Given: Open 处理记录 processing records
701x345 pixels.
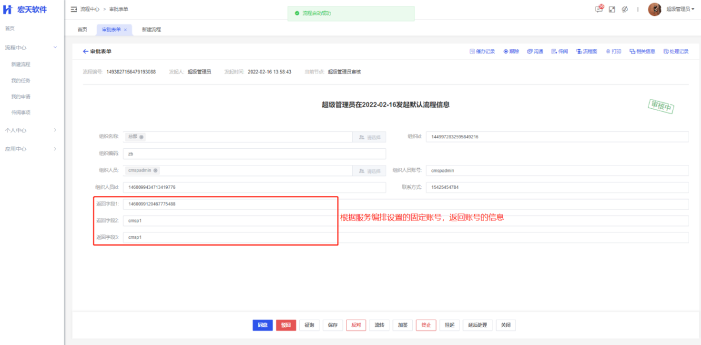Looking at the screenshot, I should (x=676, y=51).
